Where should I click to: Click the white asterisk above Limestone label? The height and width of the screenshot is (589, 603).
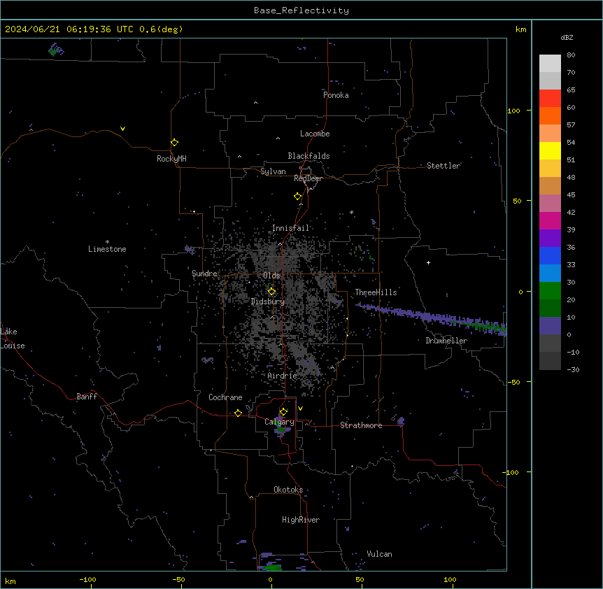107,241
